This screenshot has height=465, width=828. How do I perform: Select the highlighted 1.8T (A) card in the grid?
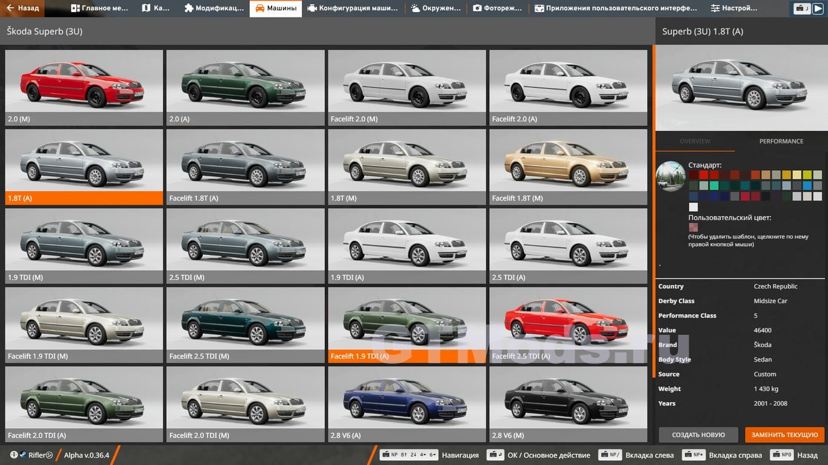click(x=84, y=167)
